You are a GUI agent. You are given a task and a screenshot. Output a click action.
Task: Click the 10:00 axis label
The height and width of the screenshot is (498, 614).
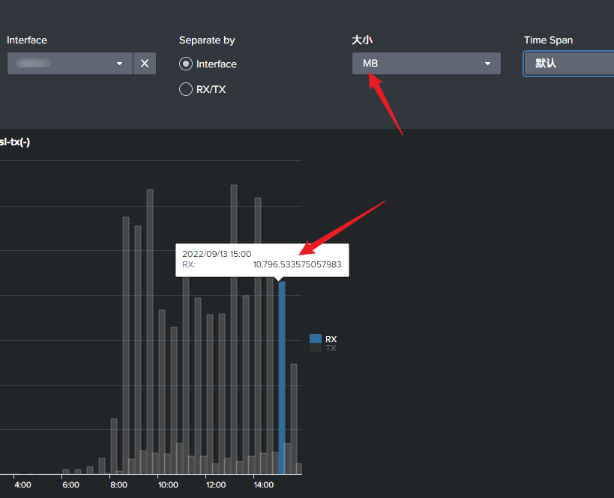click(x=168, y=485)
